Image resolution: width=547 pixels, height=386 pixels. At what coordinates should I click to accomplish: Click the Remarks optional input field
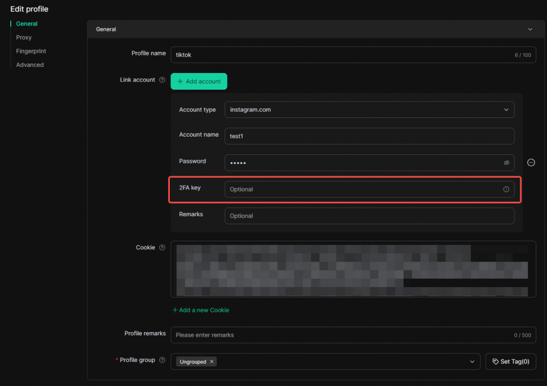369,216
